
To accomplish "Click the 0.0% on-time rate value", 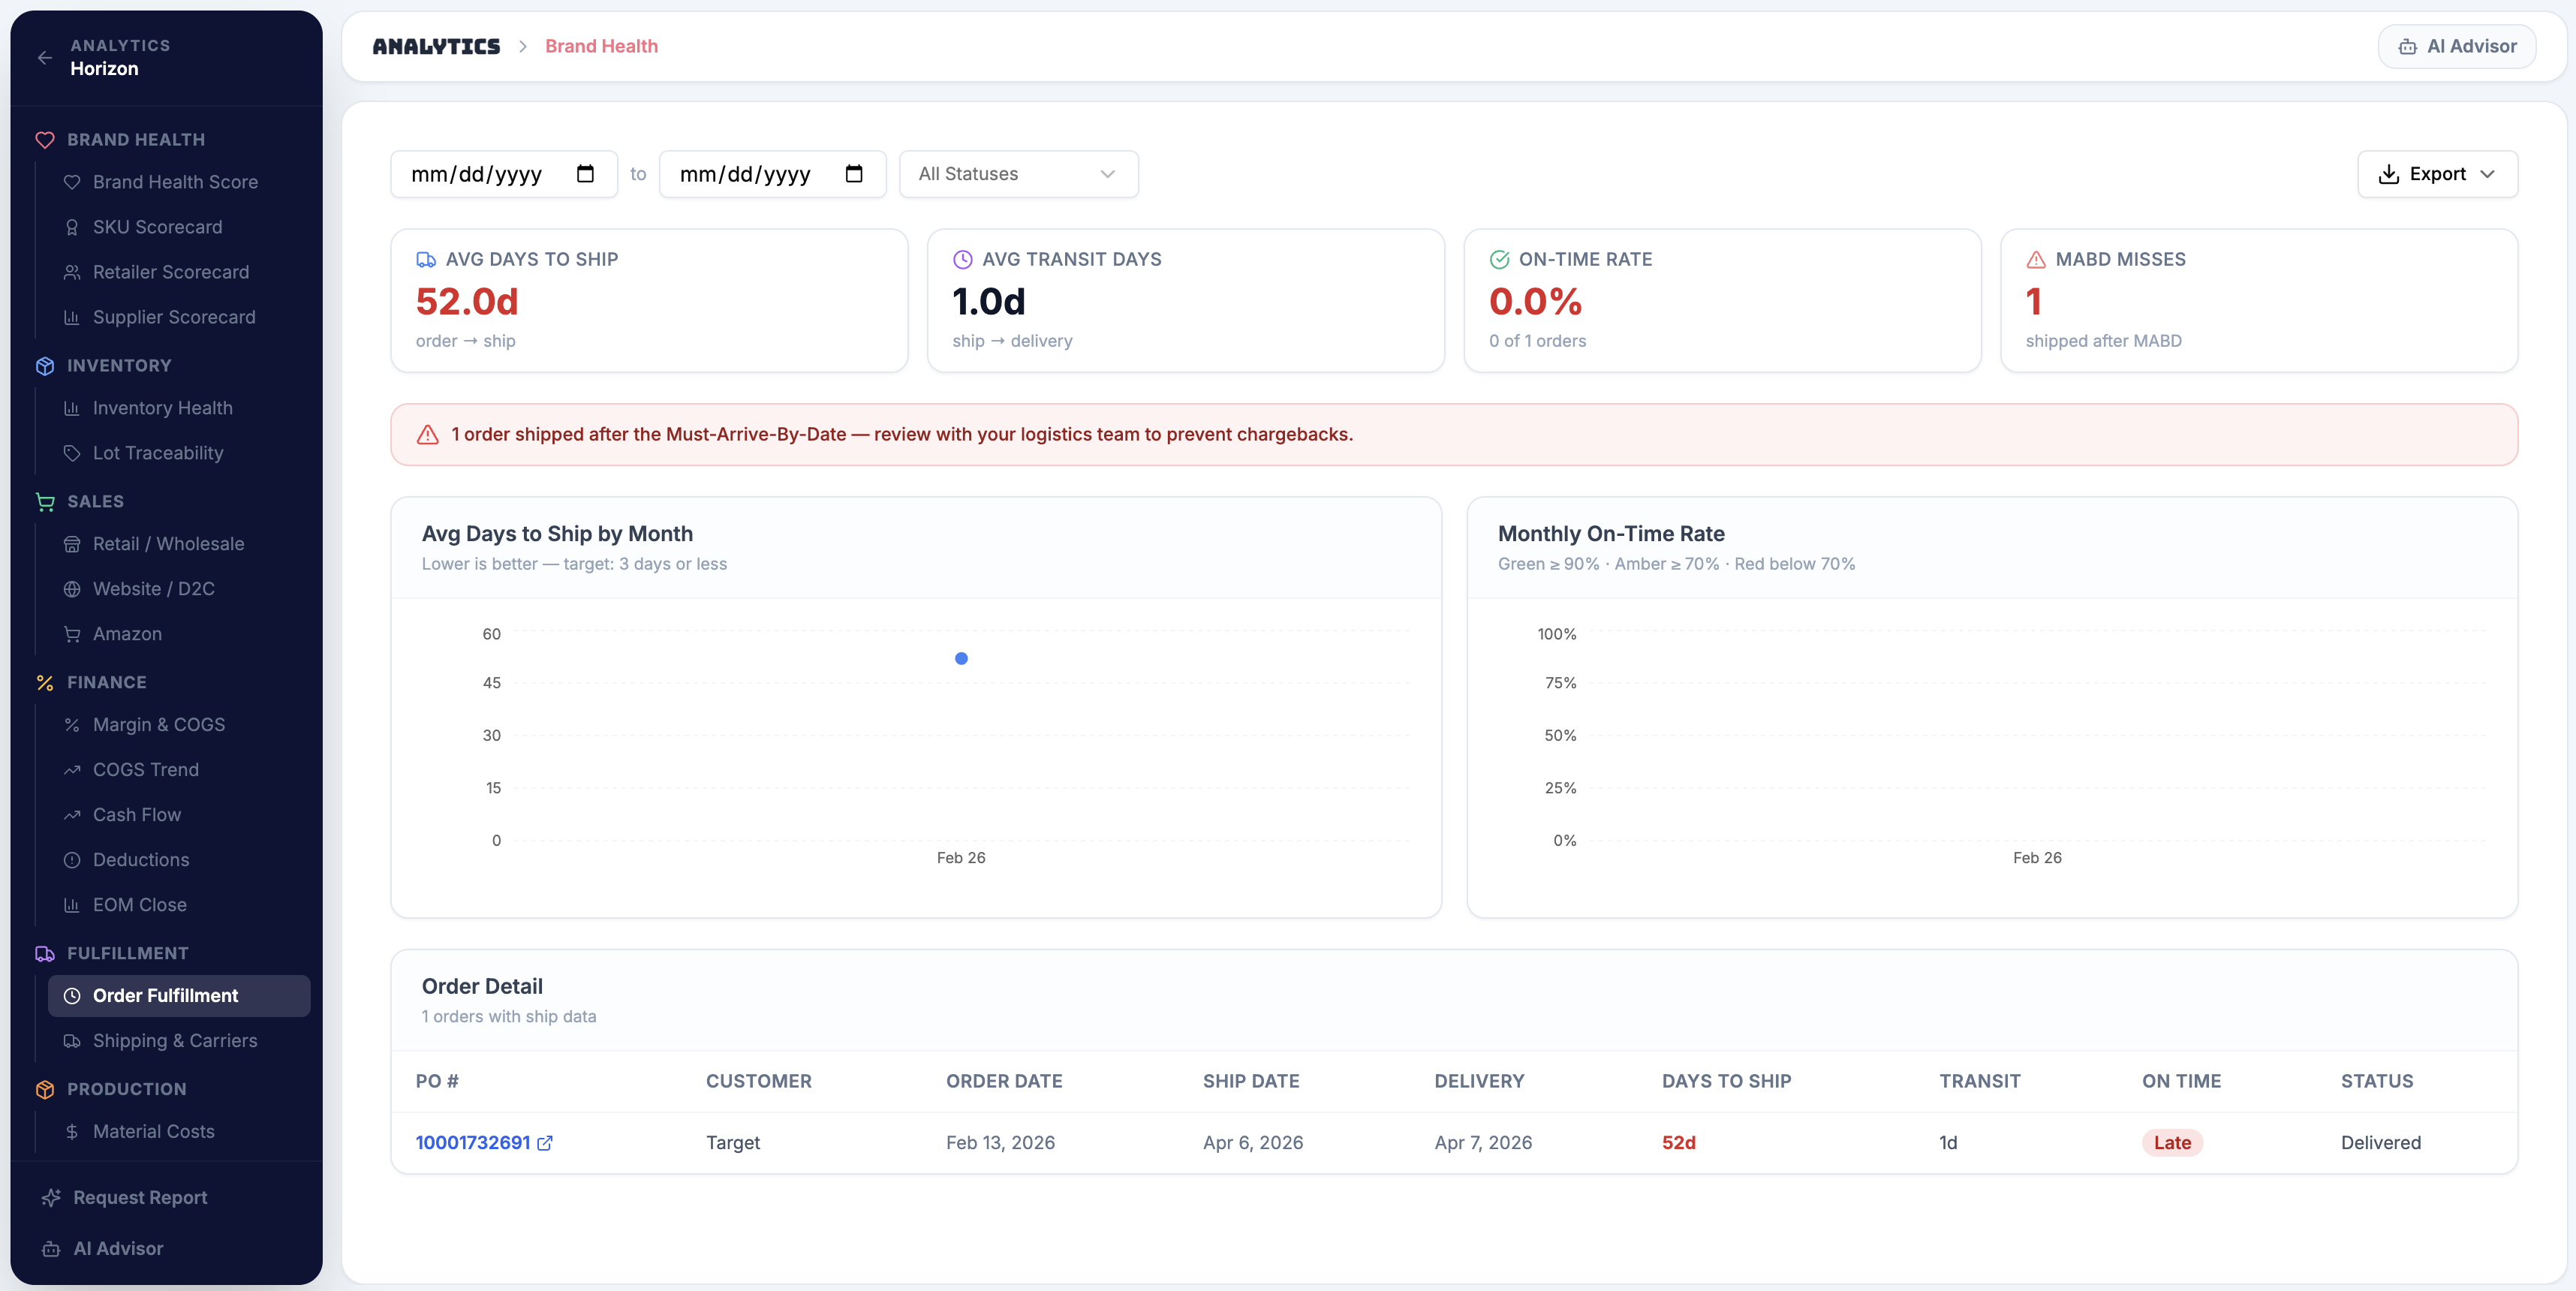I will coord(1535,302).
